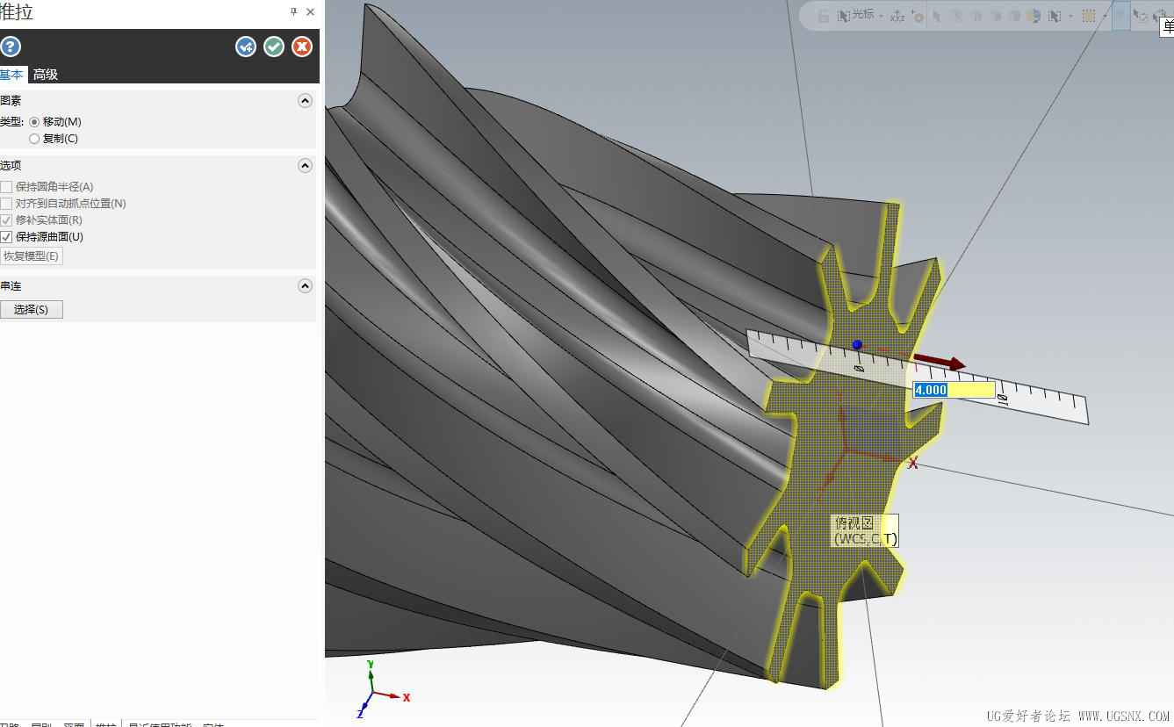Confirm with the green checkmark button

274,47
